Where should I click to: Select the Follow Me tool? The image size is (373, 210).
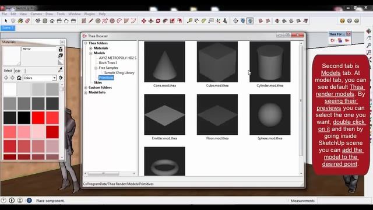(165, 21)
